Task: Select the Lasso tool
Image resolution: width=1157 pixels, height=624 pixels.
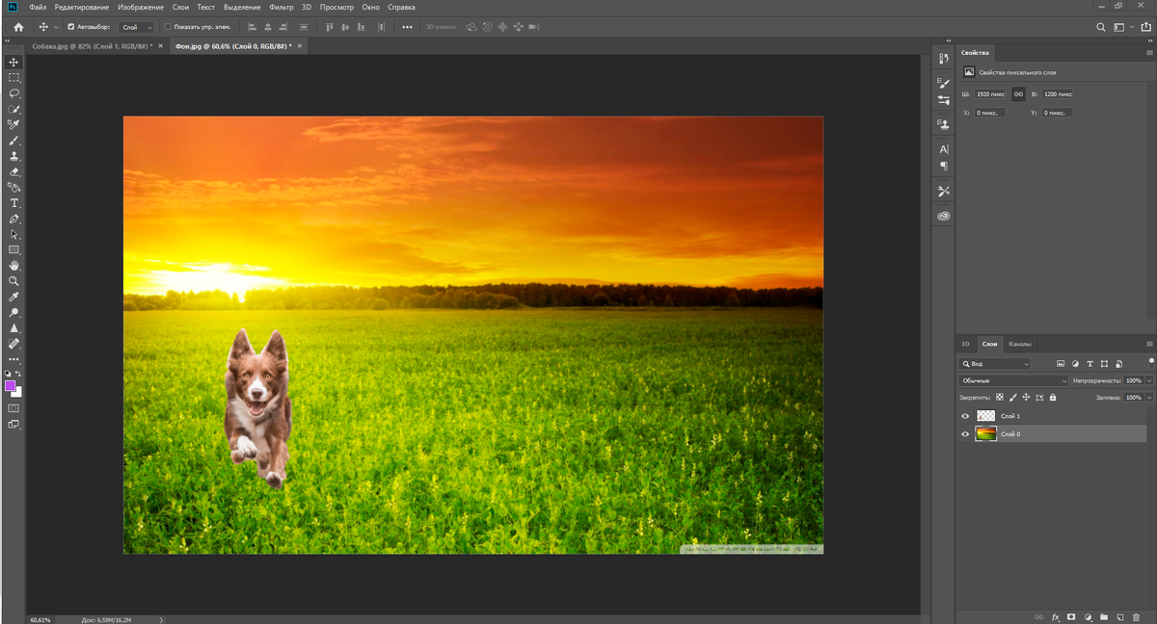Action: (x=13, y=93)
